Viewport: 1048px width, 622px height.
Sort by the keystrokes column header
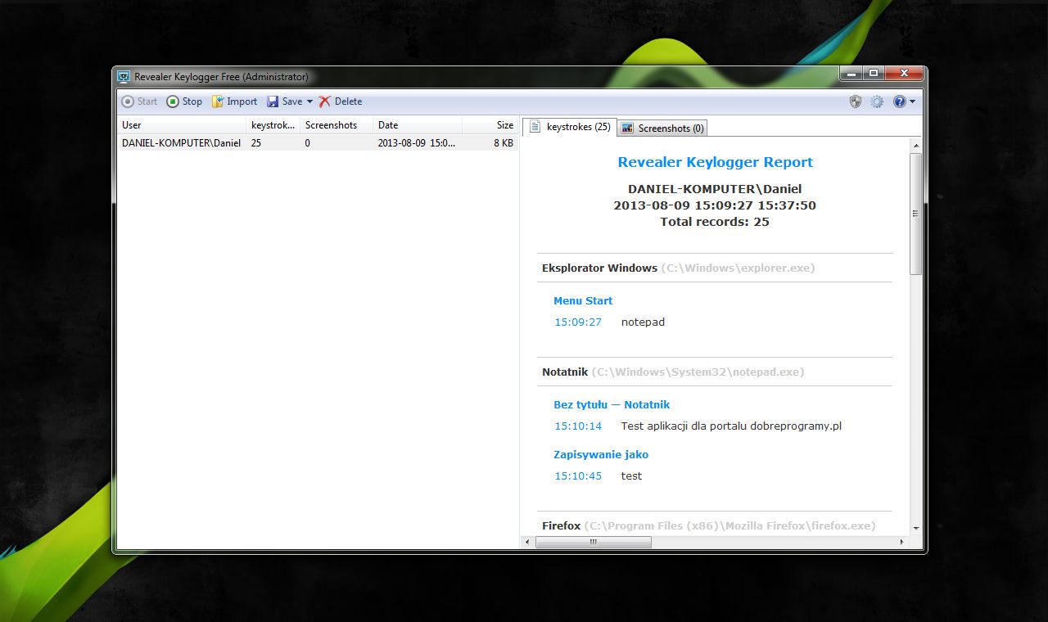pos(273,125)
